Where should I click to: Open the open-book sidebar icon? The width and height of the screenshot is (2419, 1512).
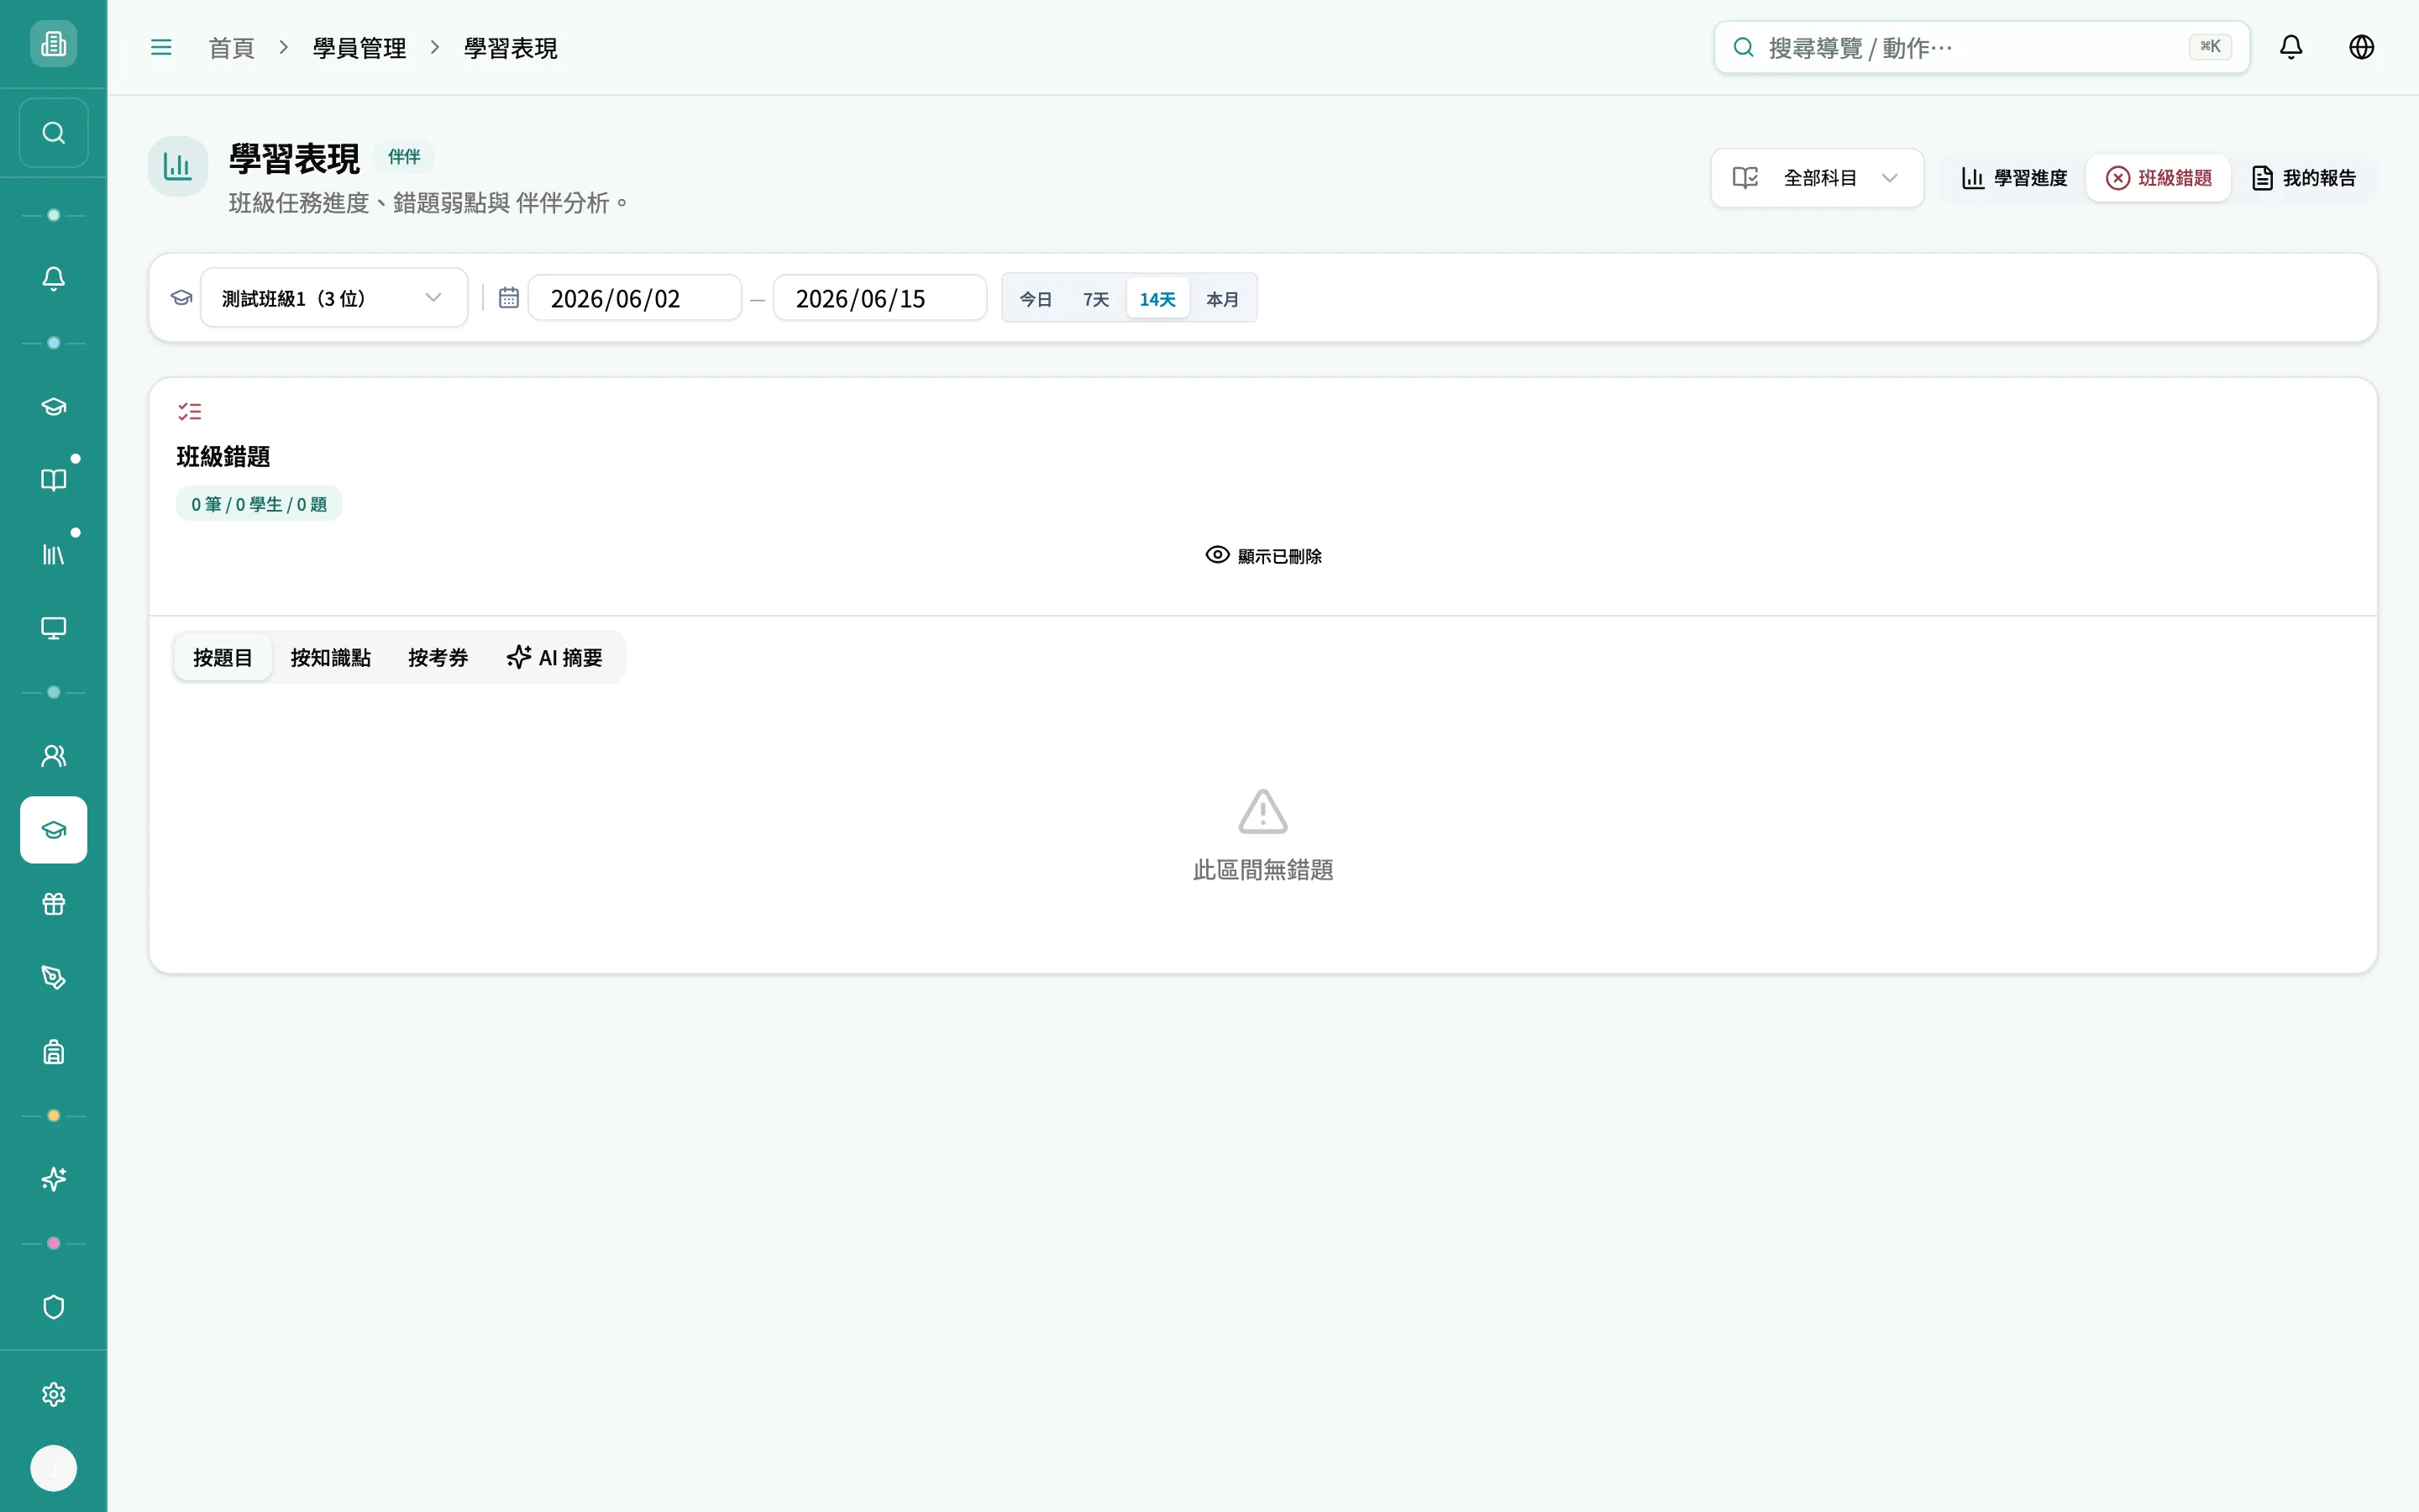click(x=53, y=480)
